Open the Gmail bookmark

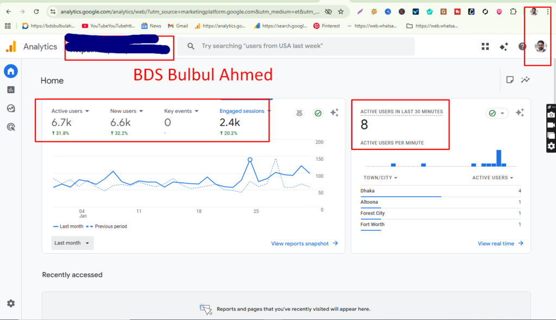(178, 25)
